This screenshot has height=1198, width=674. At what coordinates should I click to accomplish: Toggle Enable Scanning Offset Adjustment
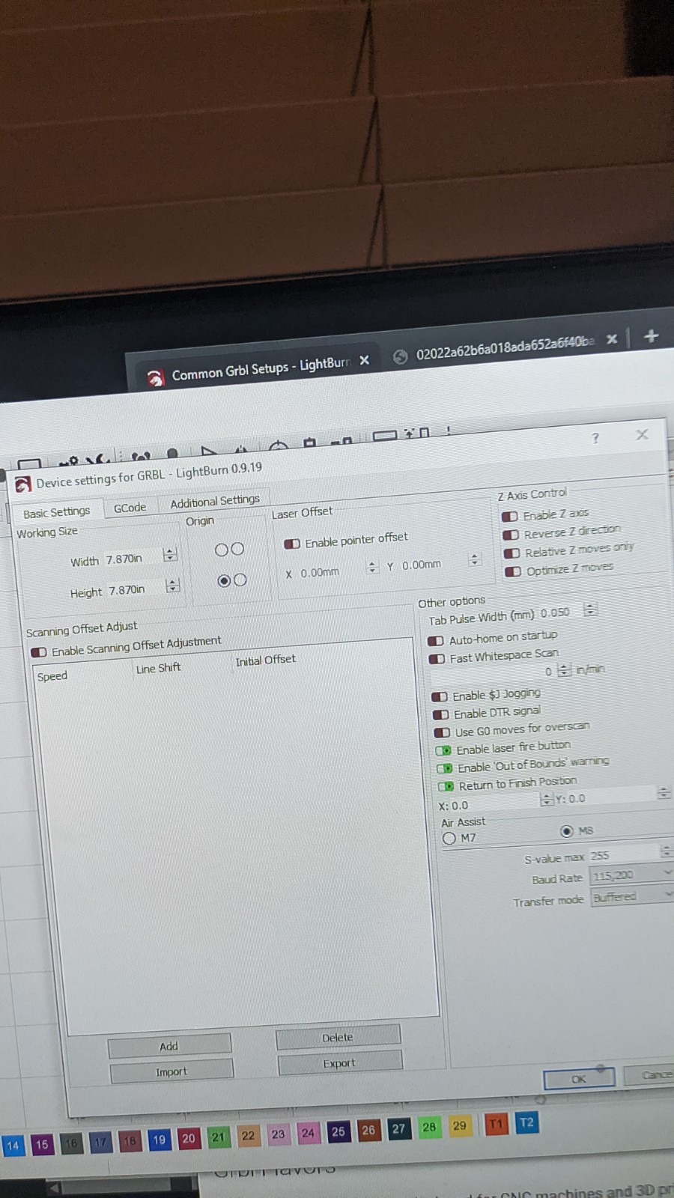pyautogui.click(x=39, y=652)
